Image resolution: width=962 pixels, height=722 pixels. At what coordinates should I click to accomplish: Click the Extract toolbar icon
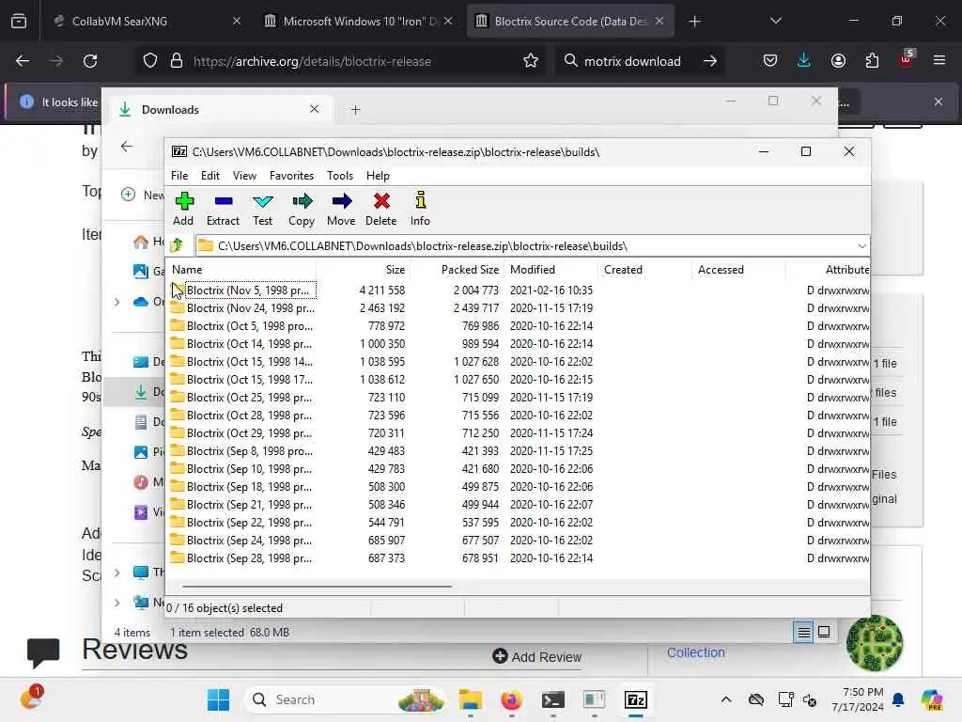coord(223,209)
